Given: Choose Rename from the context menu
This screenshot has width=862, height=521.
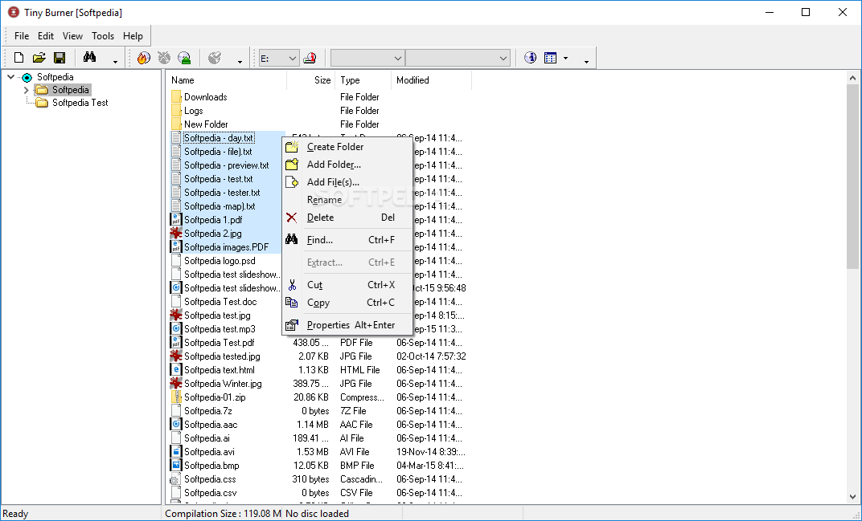Looking at the screenshot, I should point(347,200).
